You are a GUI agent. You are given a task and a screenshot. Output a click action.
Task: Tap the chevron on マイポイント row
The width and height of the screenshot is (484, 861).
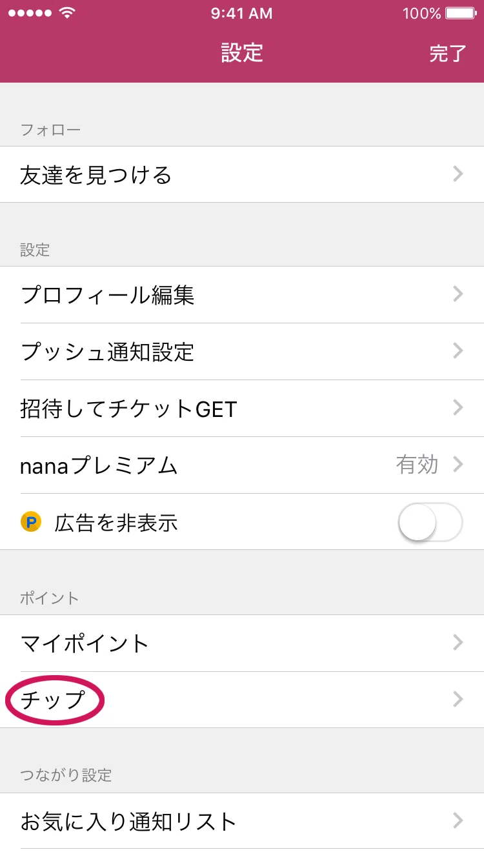pos(458,643)
